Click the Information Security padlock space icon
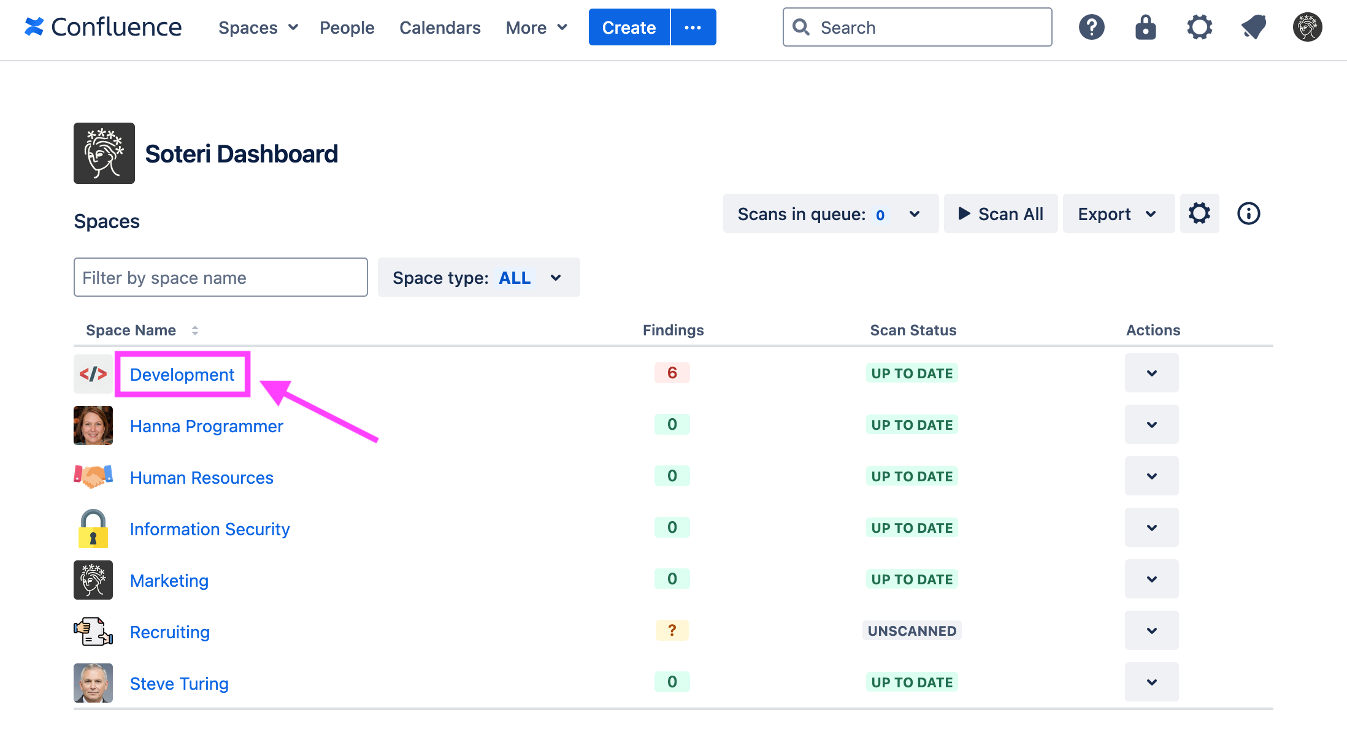The height and width of the screenshot is (748, 1347). pyautogui.click(x=93, y=528)
